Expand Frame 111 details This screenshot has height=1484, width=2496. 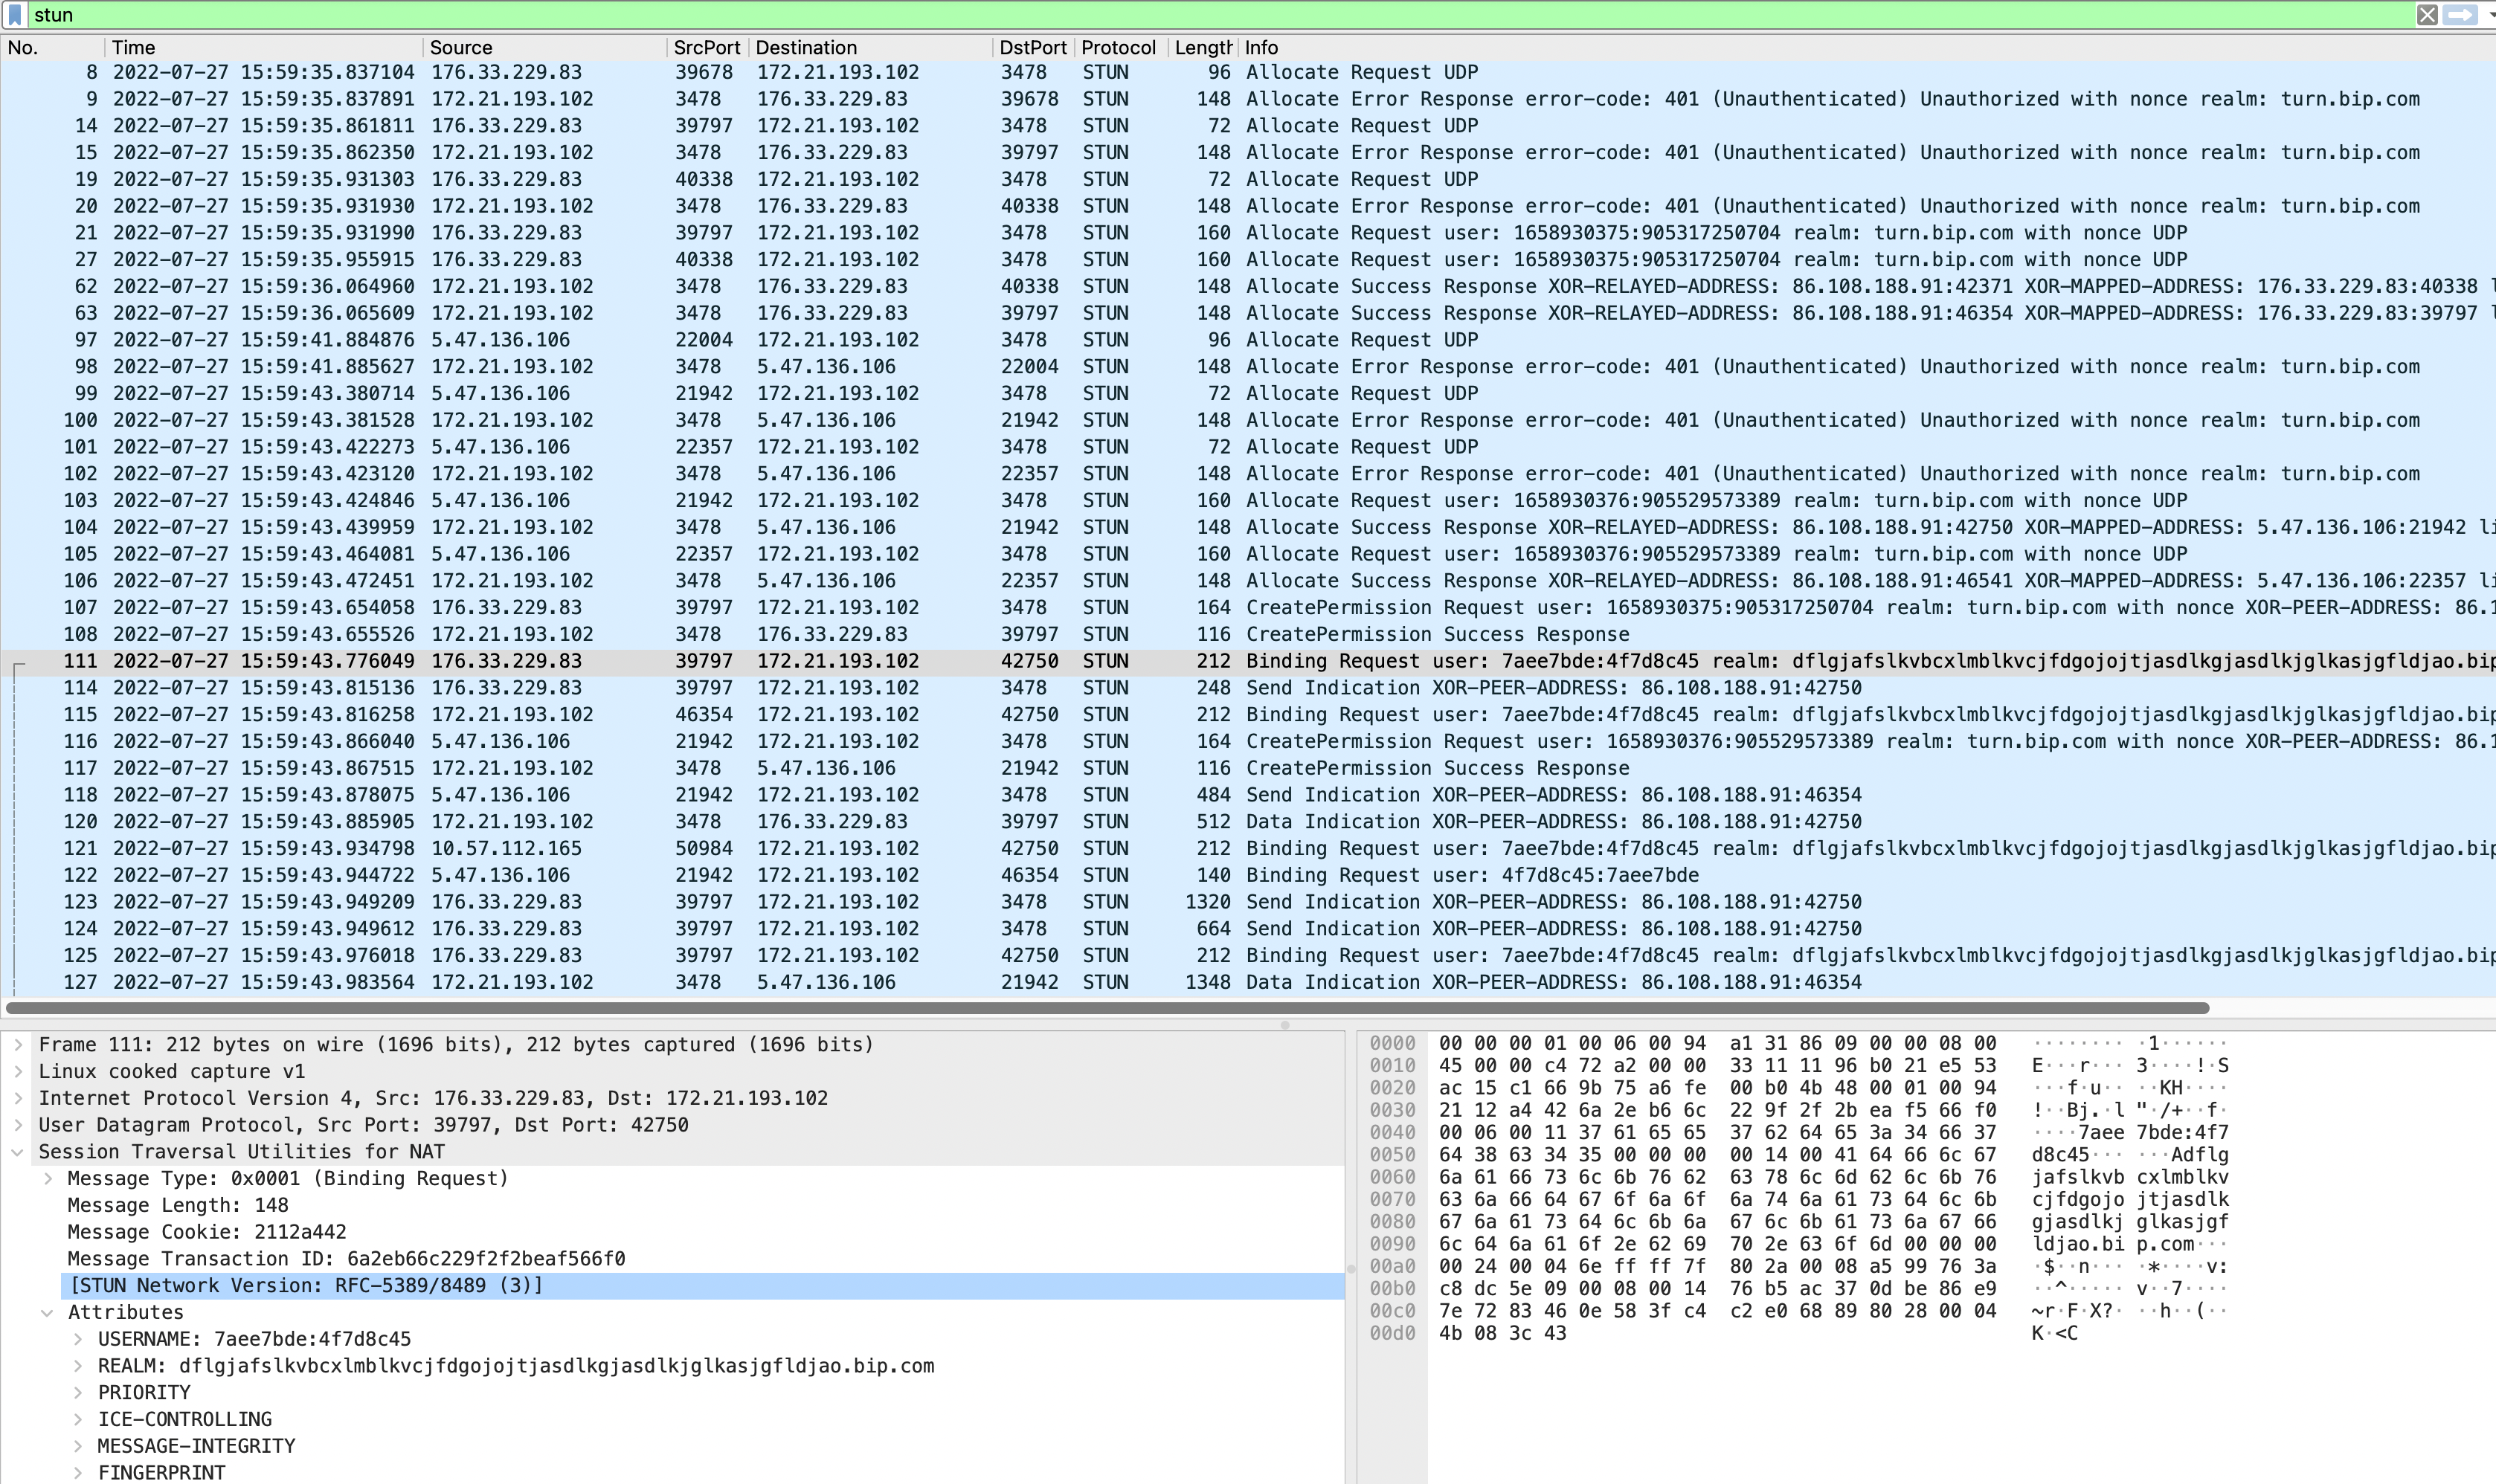pyautogui.click(x=18, y=1044)
